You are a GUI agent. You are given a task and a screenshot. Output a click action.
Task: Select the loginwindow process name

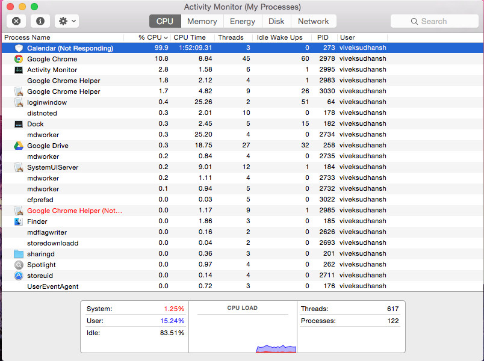[47, 102]
